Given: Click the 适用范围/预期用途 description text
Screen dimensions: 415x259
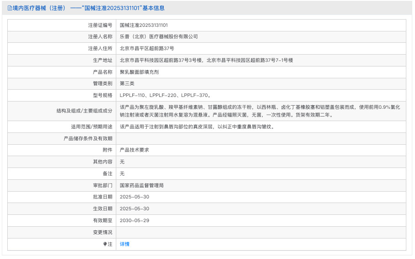Looking at the screenshot, I should pos(197,127).
